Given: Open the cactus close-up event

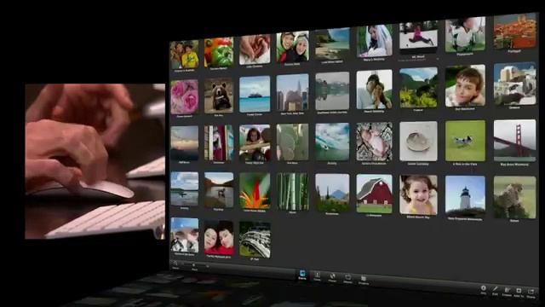Looking at the screenshot, I should tap(292, 142).
